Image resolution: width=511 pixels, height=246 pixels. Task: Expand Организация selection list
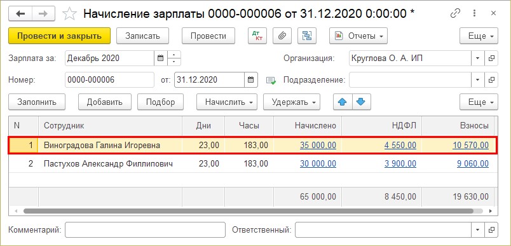[478, 58]
